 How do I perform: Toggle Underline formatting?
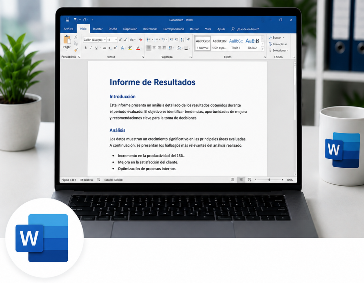[x=96, y=48]
